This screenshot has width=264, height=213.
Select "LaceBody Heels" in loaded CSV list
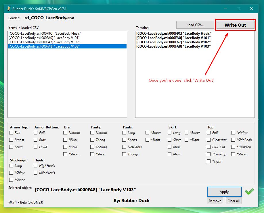[67, 34]
